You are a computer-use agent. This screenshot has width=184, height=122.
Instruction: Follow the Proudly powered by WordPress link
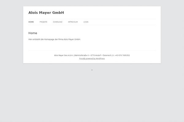pos(92,59)
